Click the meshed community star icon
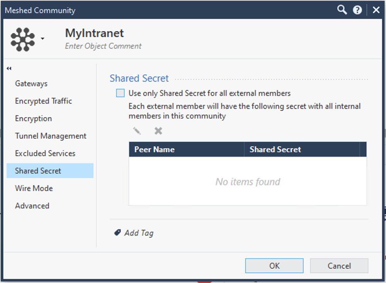This screenshot has height=283, width=386. tap(23, 39)
